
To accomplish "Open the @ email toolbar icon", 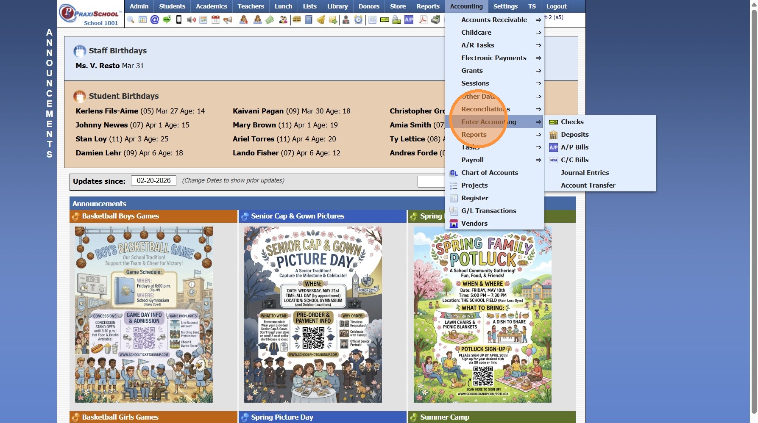I will 155,19.
